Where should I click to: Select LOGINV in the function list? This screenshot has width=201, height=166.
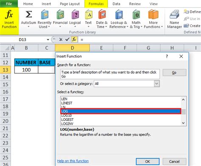coord(121,124)
